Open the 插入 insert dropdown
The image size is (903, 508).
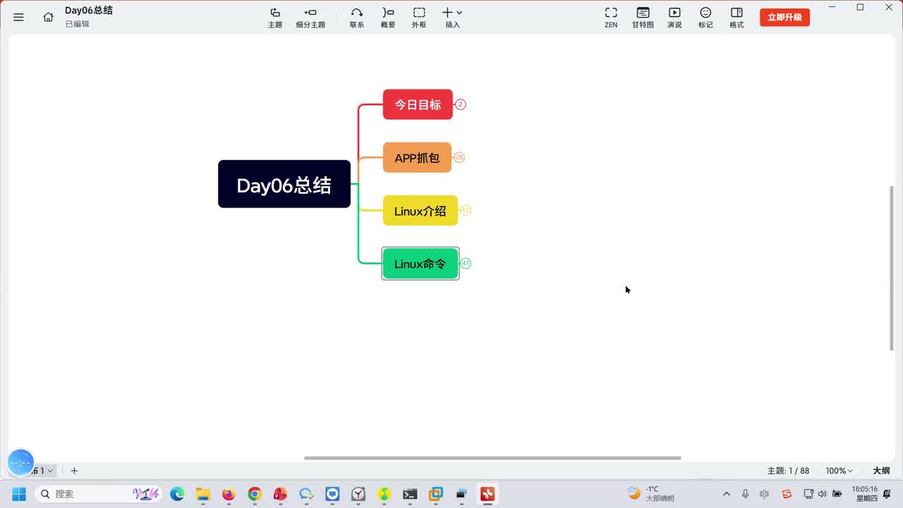coord(452,18)
